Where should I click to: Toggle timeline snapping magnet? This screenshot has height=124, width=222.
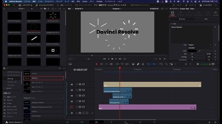pyautogui.click(x=133, y=64)
